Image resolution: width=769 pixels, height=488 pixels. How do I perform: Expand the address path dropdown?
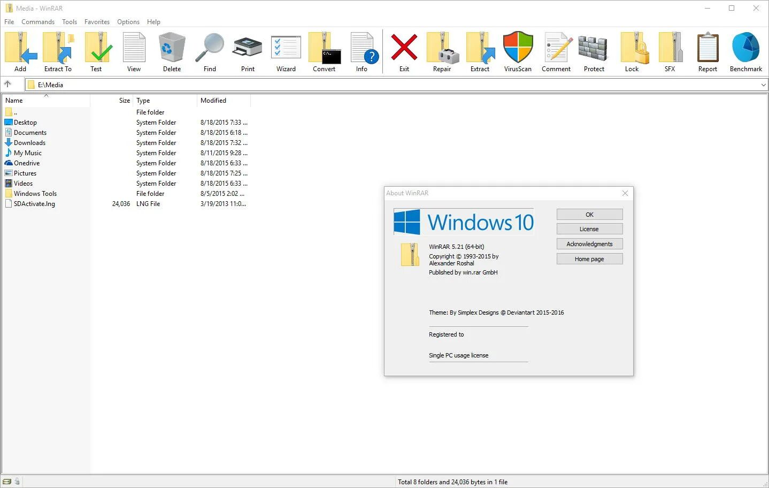[763, 85]
